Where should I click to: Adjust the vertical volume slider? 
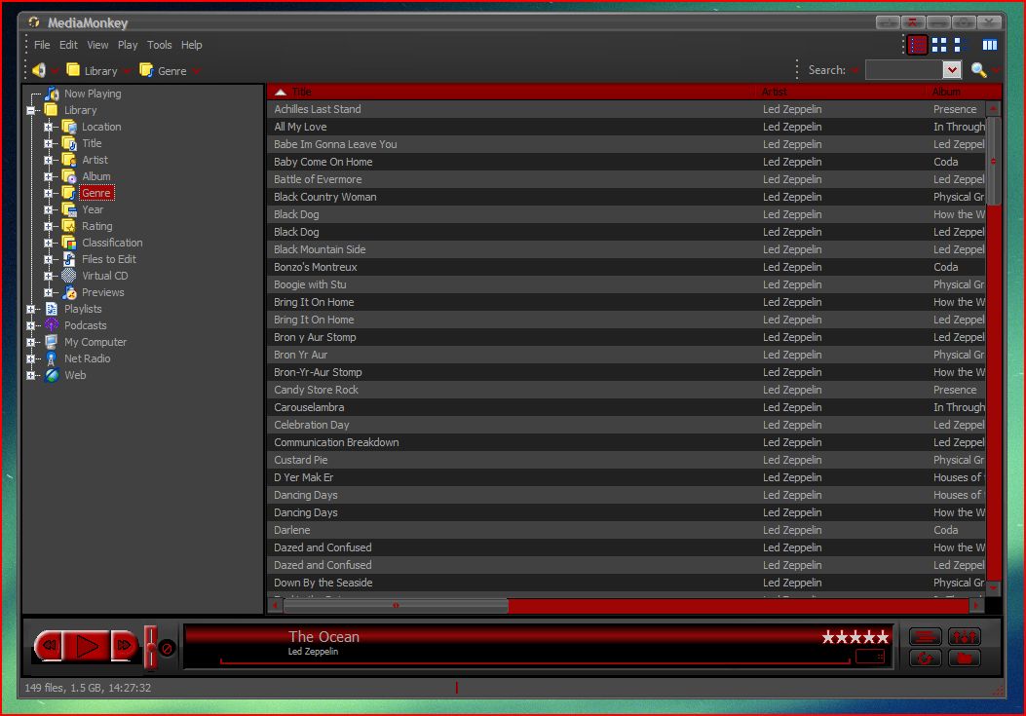pyautogui.click(x=150, y=647)
